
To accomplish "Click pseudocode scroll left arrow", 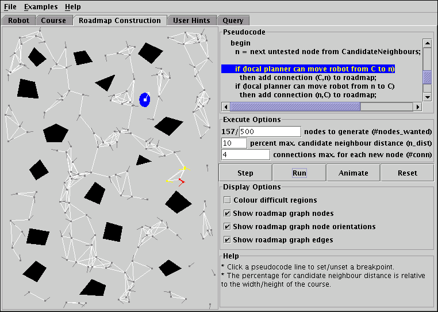I will [226, 106].
